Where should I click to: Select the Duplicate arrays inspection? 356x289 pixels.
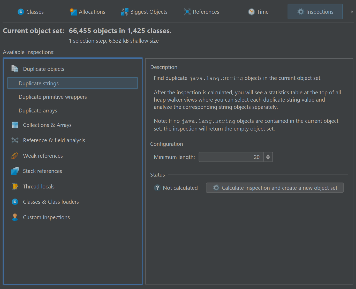[73, 111]
